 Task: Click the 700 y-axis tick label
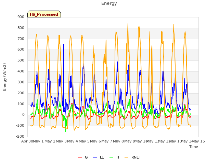click(x=21, y=39)
